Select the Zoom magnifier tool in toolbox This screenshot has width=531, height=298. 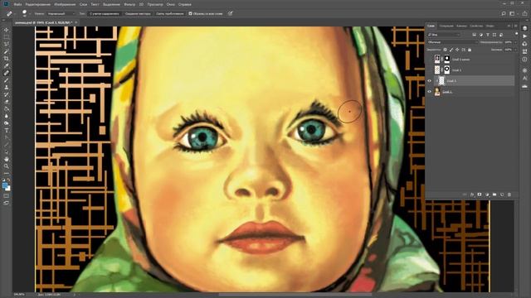click(6, 166)
